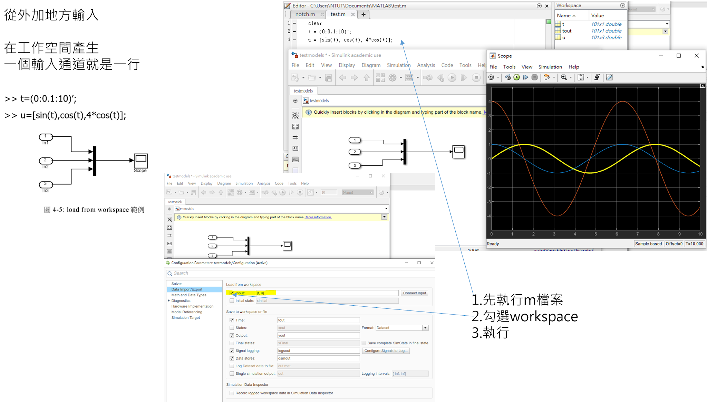This screenshot has height=402, width=707.
Task: Click run button in upper Simulink toolbar
Action: [x=452, y=78]
